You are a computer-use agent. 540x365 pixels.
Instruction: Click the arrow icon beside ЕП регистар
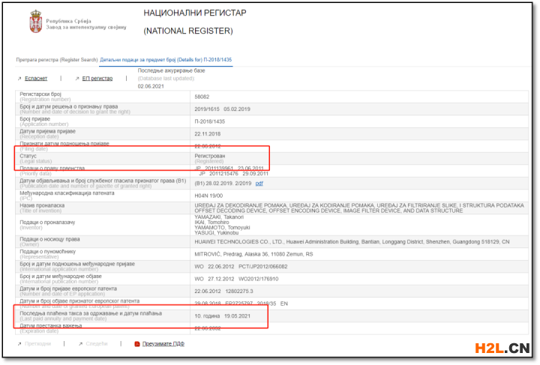[76, 78]
